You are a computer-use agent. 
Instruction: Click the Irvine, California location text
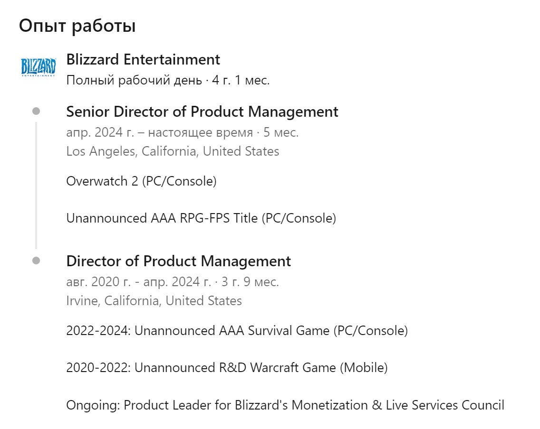coord(154,301)
